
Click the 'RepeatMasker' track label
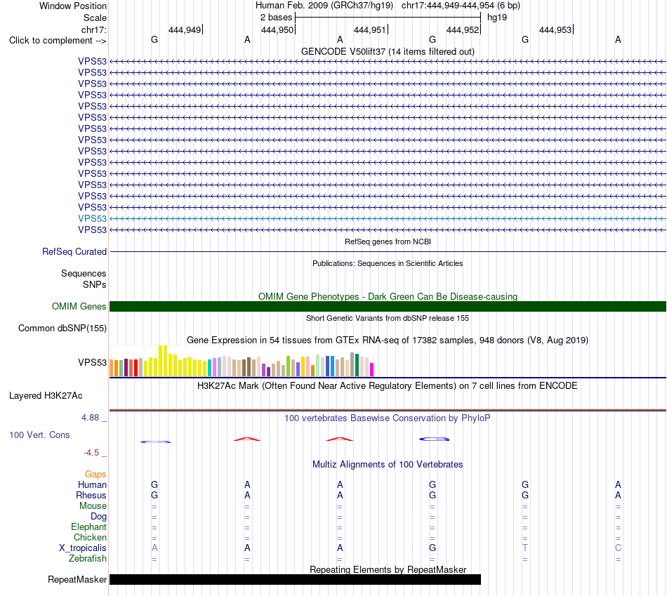(77, 579)
